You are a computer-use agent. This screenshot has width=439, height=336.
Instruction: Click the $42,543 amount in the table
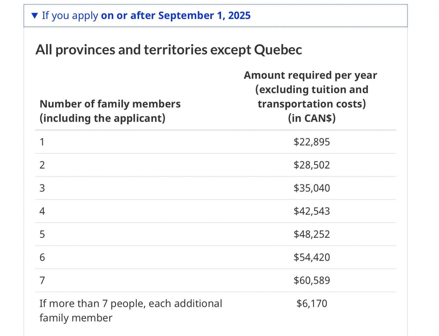(311, 211)
